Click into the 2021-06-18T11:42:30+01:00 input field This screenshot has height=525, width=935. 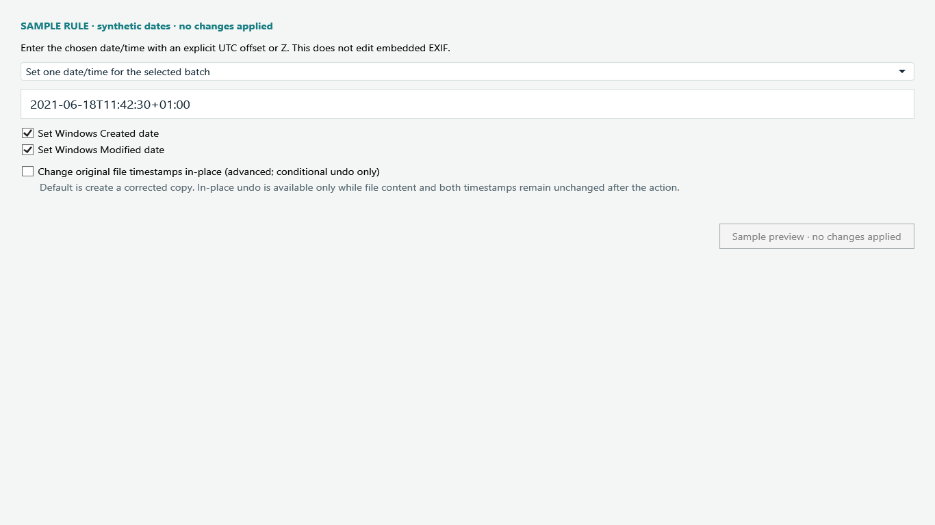point(467,104)
